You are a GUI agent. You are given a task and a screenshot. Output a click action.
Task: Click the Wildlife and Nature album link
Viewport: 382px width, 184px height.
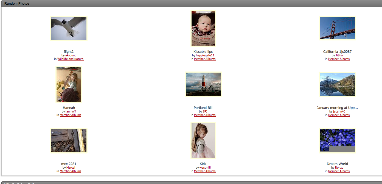coord(70,59)
